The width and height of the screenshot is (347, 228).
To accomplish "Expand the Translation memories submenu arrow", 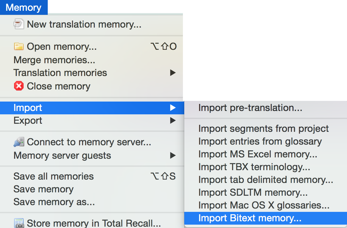I will [x=172, y=73].
